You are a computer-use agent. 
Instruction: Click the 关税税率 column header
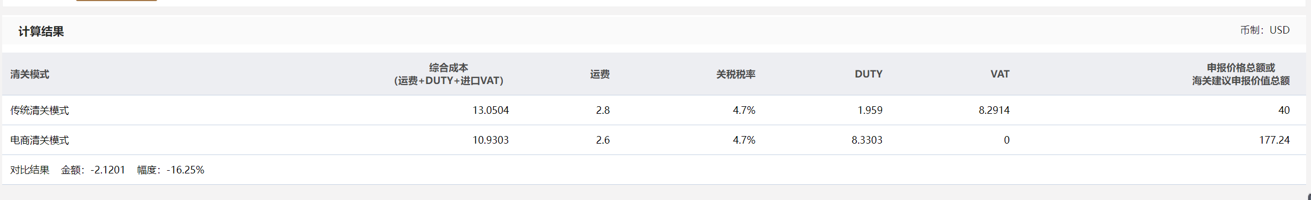pyautogui.click(x=736, y=74)
